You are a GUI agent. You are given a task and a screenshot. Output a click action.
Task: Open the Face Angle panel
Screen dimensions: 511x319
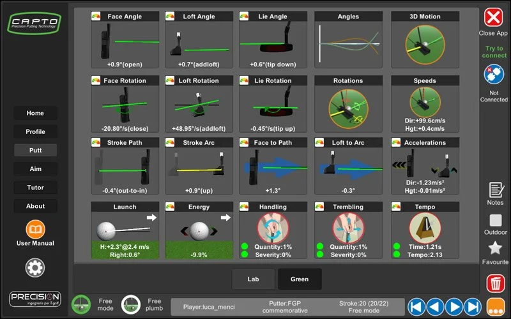(x=125, y=40)
